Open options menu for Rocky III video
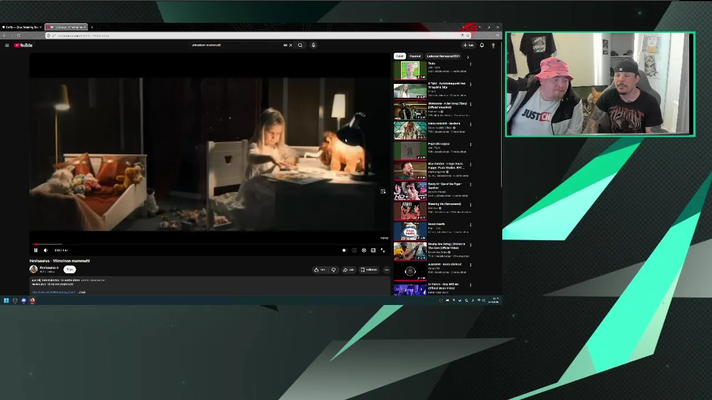Screen dimensions: 712x400 [x=471, y=184]
